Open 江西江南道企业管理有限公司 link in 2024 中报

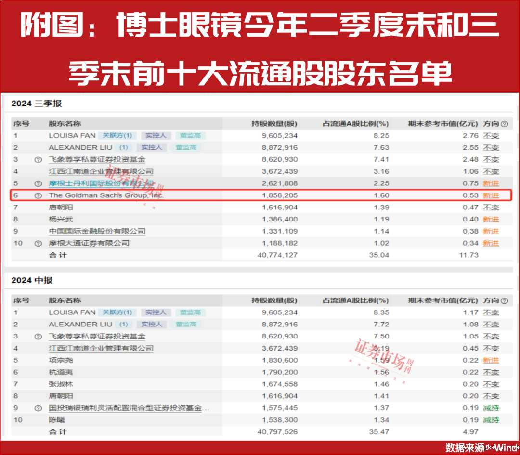click(101, 348)
